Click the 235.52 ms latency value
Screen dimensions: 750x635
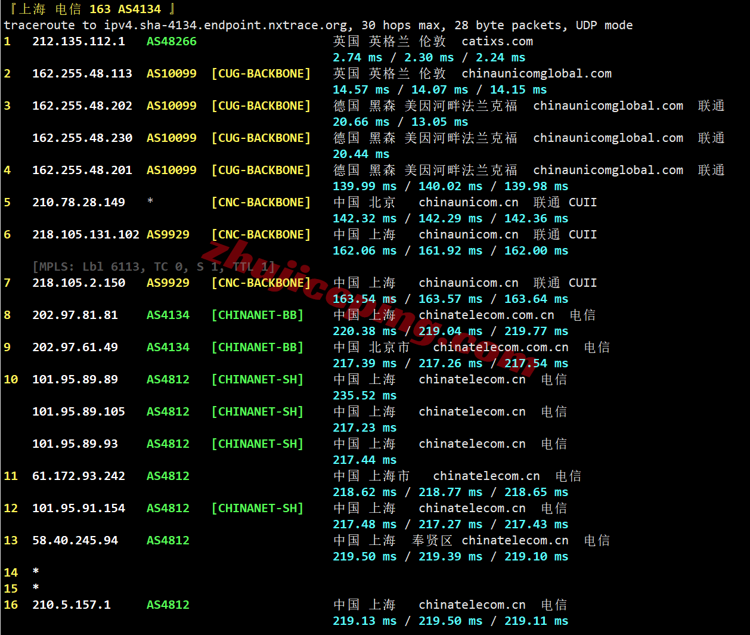tap(365, 395)
